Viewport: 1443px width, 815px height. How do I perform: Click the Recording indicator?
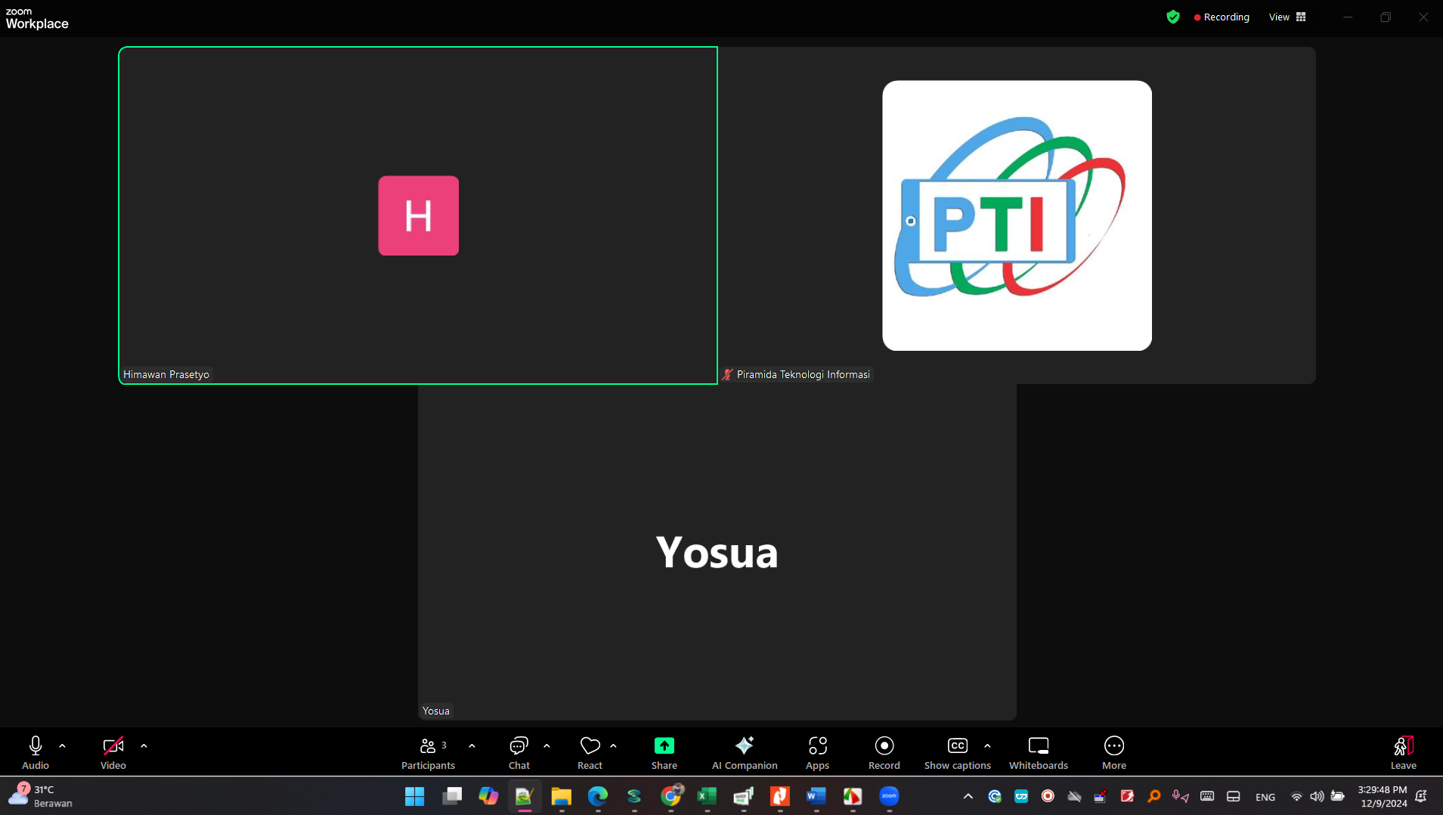[1221, 17]
